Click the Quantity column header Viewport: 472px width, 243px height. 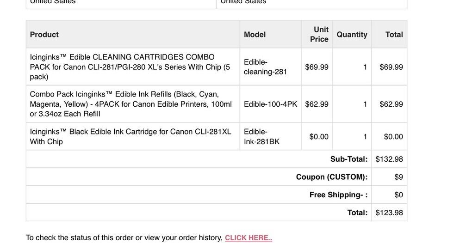pyautogui.click(x=352, y=35)
